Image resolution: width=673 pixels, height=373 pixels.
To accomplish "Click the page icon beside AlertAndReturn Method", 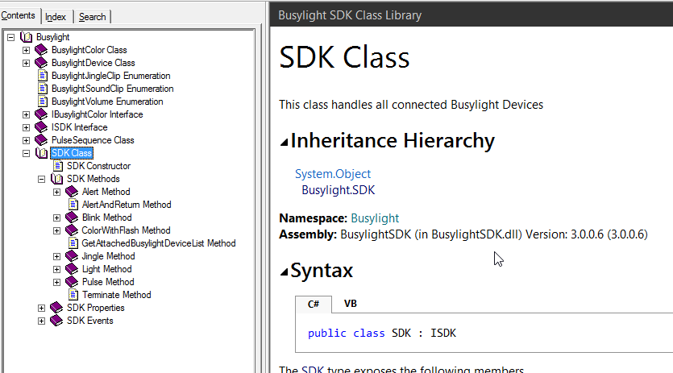I will click(73, 205).
